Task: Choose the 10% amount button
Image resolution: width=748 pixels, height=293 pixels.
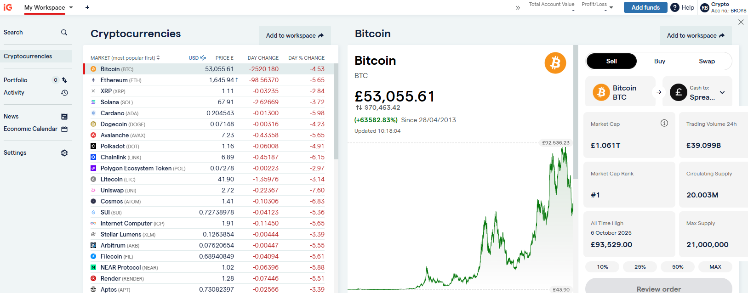Action: pos(602,267)
